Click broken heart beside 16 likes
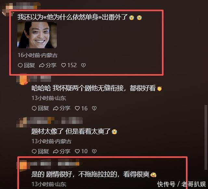 [94, 108]
